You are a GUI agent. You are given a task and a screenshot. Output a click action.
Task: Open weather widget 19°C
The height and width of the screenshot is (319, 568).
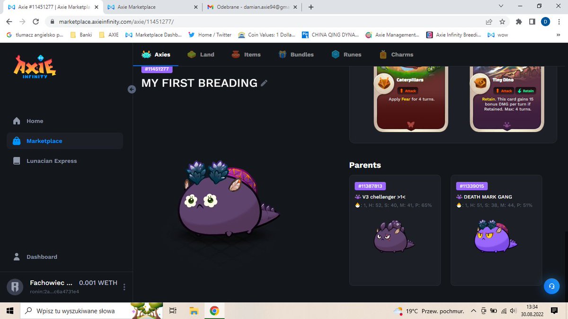click(428, 311)
